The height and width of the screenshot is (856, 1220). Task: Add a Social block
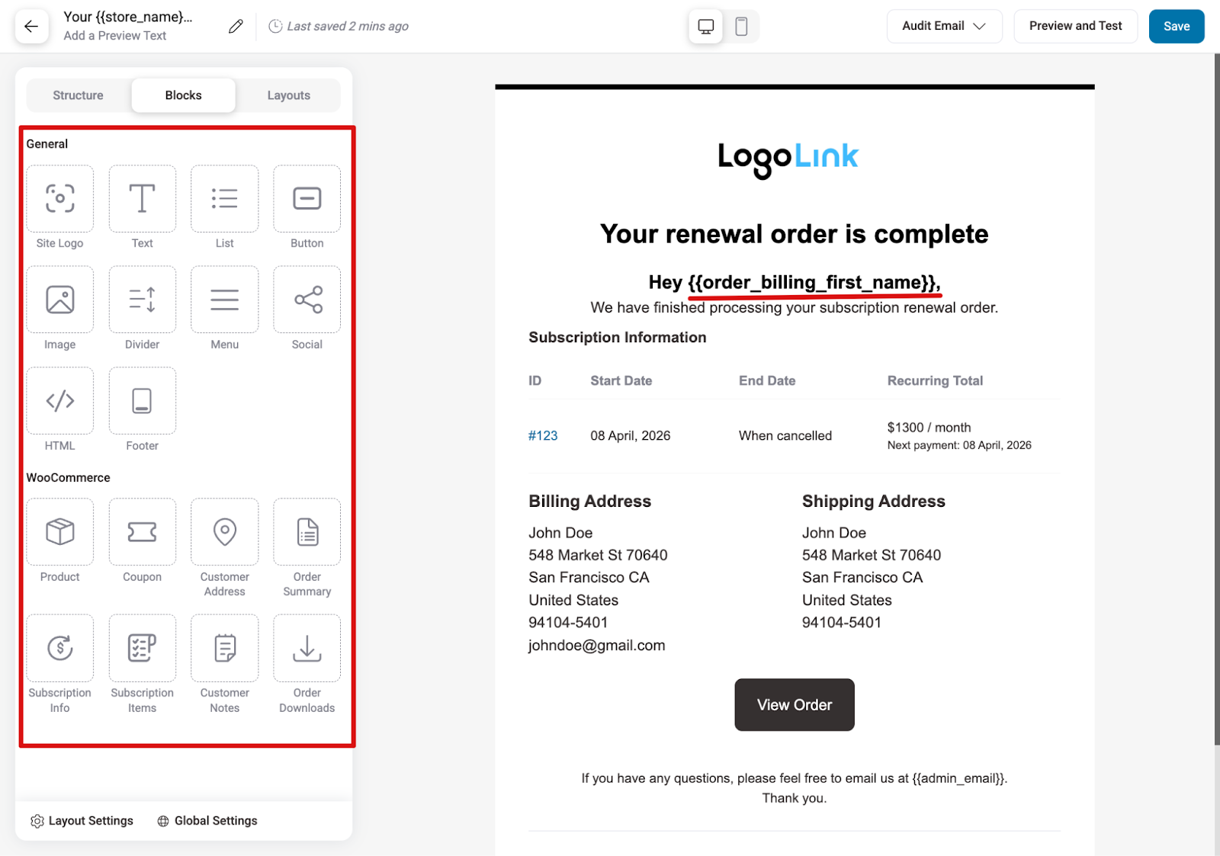coord(306,300)
